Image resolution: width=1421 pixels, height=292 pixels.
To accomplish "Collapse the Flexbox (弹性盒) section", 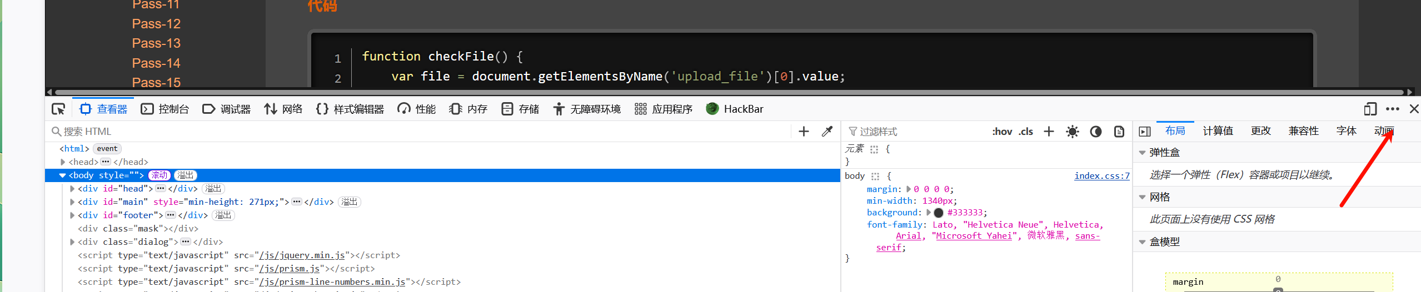I will (x=1142, y=153).
